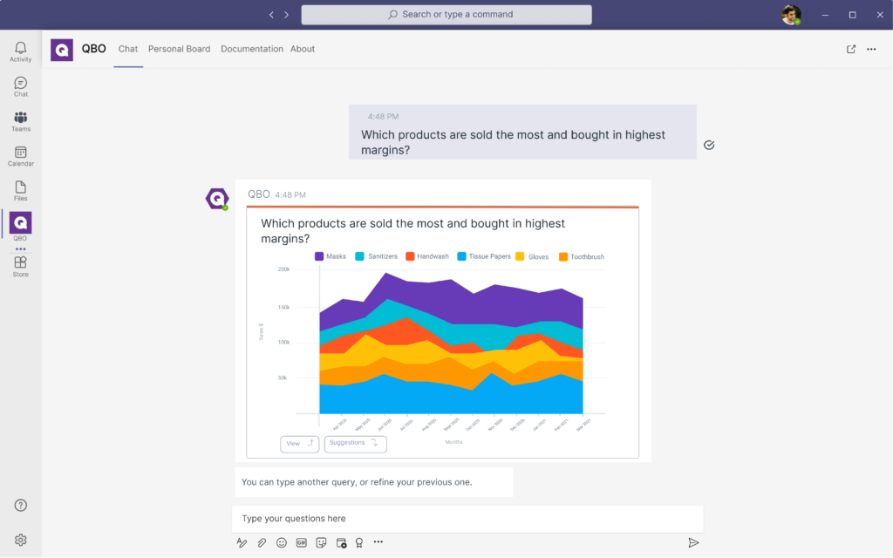Open Teams in the left sidebar
This screenshot has height=558, width=893.
20,121
